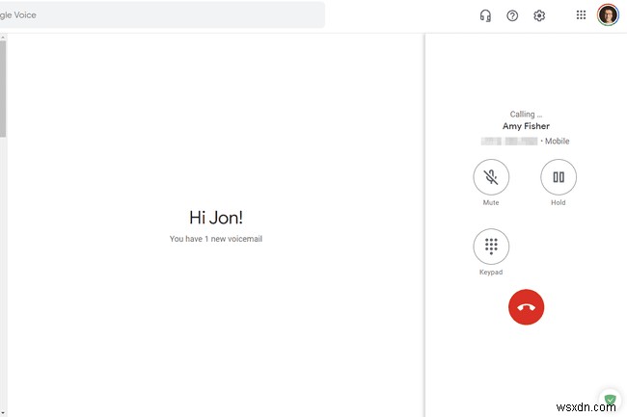The width and height of the screenshot is (627, 417).
Task: Click the scroll-down arrow of left scrollbar
Action: tap(3, 413)
